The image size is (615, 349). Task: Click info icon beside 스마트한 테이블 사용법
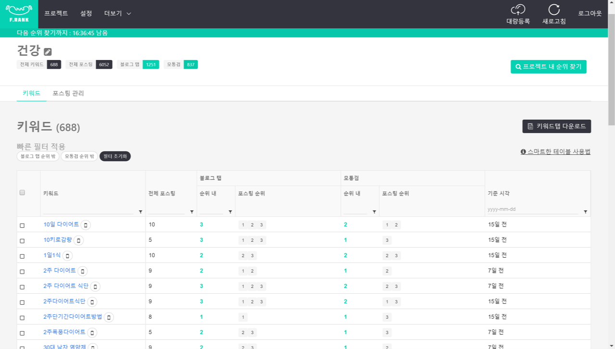pyautogui.click(x=523, y=152)
